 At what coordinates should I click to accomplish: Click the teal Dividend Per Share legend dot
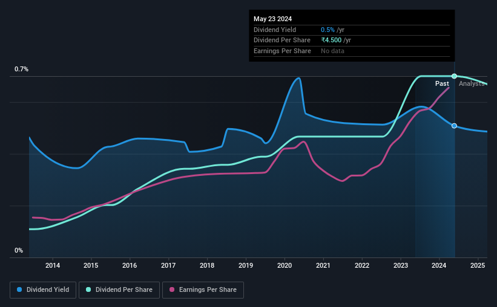click(x=88, y=289)
